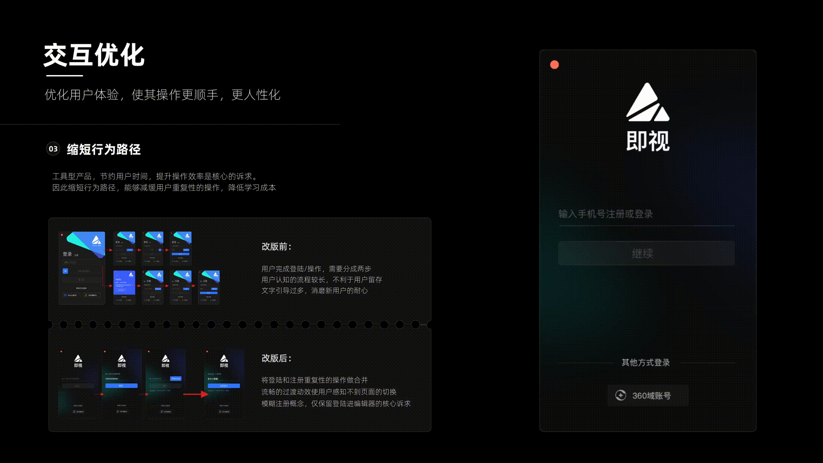
Task: Click the red status dot on the phone mockup
Action: pos(555,64)
